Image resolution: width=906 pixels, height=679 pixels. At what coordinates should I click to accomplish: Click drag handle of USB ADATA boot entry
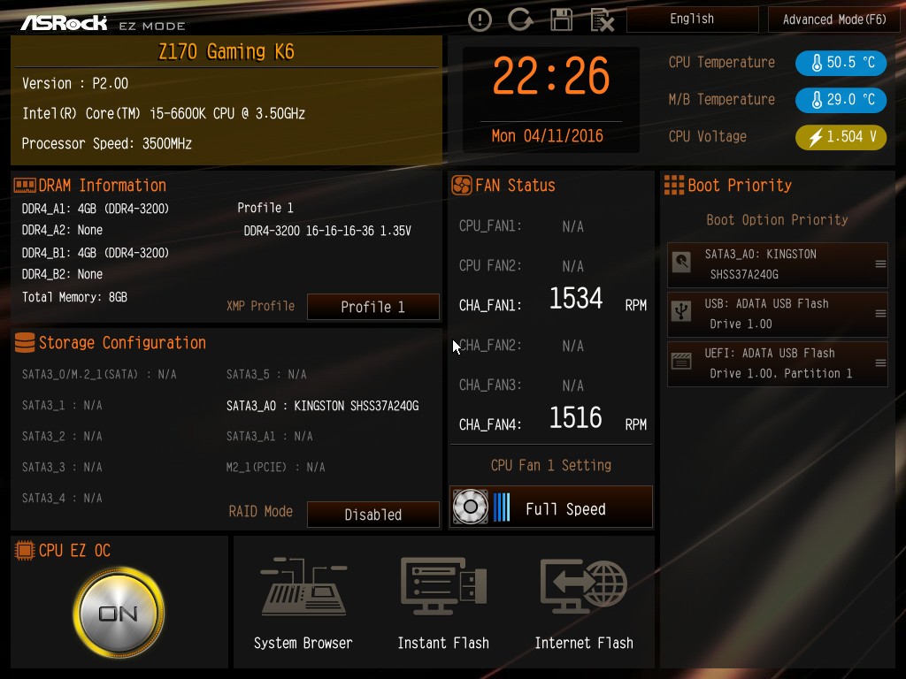coord(880,314)
